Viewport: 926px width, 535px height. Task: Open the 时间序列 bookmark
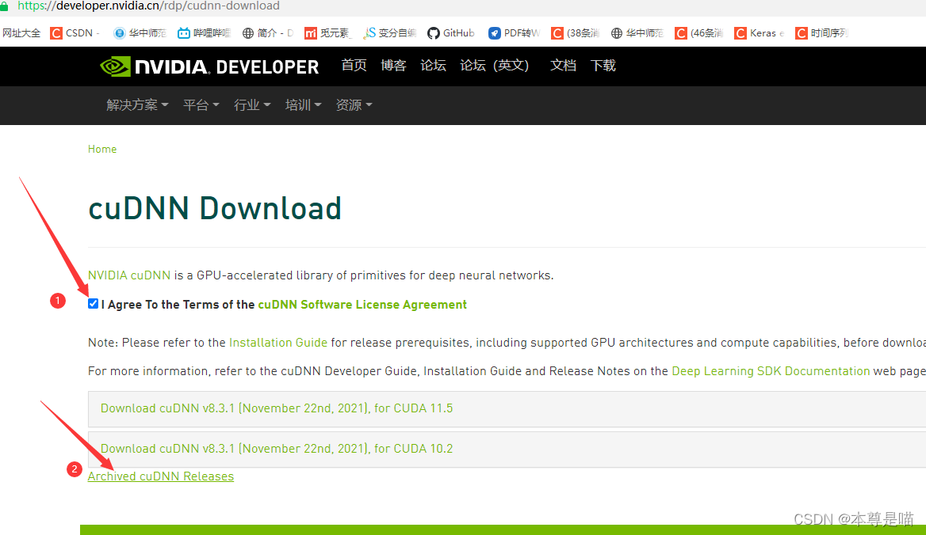pos(821,33)
